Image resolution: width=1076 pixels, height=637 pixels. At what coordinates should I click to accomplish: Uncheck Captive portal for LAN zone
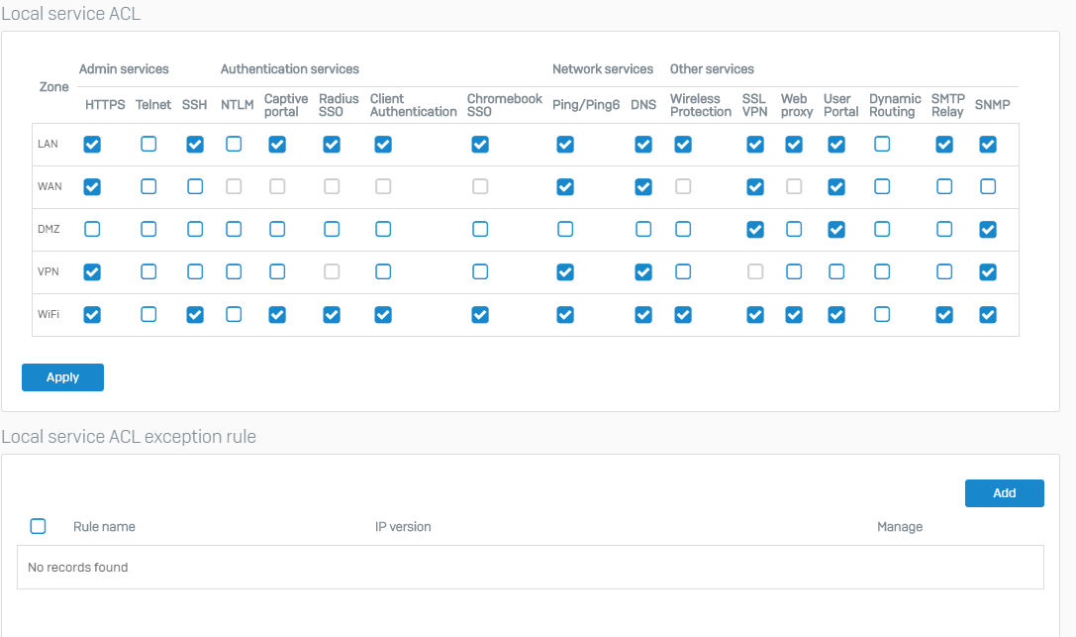pos(277,145)
